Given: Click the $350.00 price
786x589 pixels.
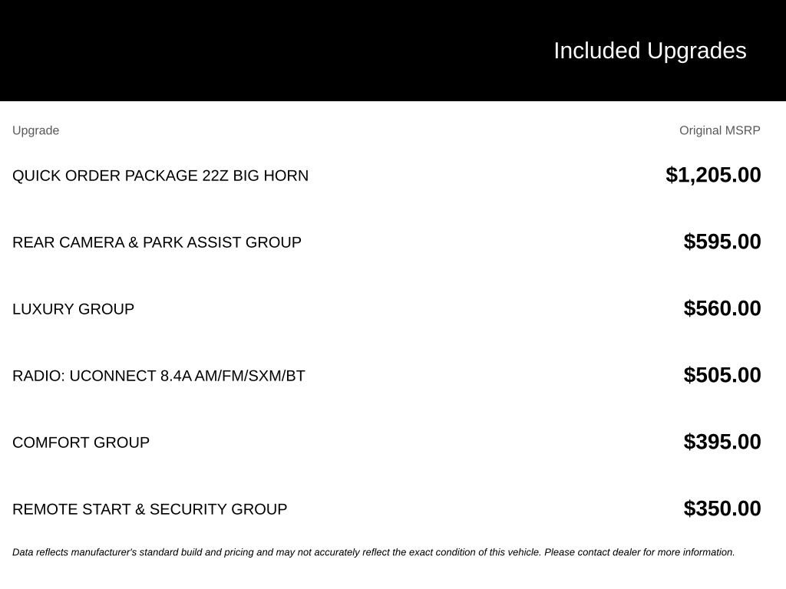Looking at the screenshot, I should [722, 508].
